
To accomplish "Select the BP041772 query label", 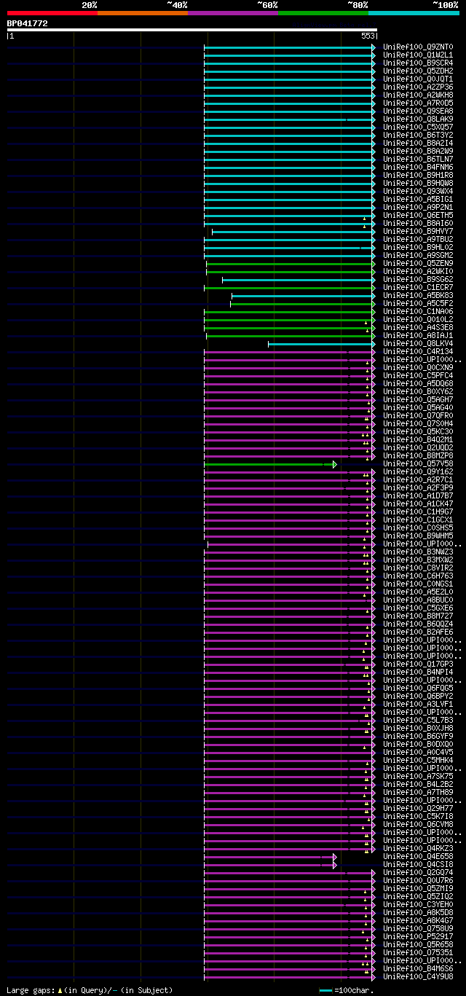I will pyautogui.click(x=28, y=23).
